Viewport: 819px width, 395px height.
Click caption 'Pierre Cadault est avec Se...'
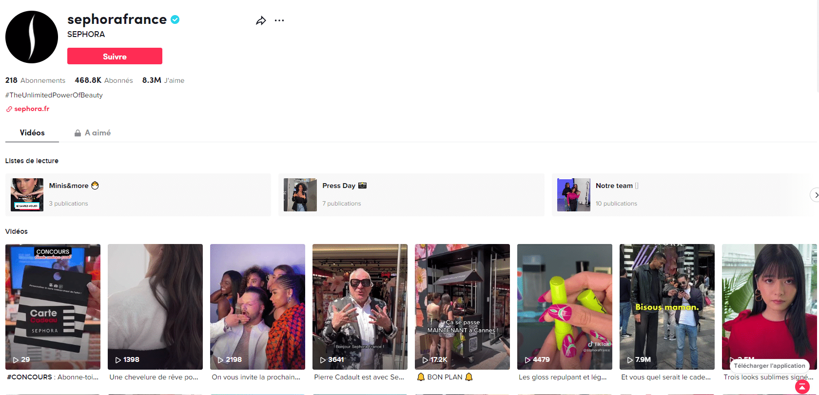(359, 377)
